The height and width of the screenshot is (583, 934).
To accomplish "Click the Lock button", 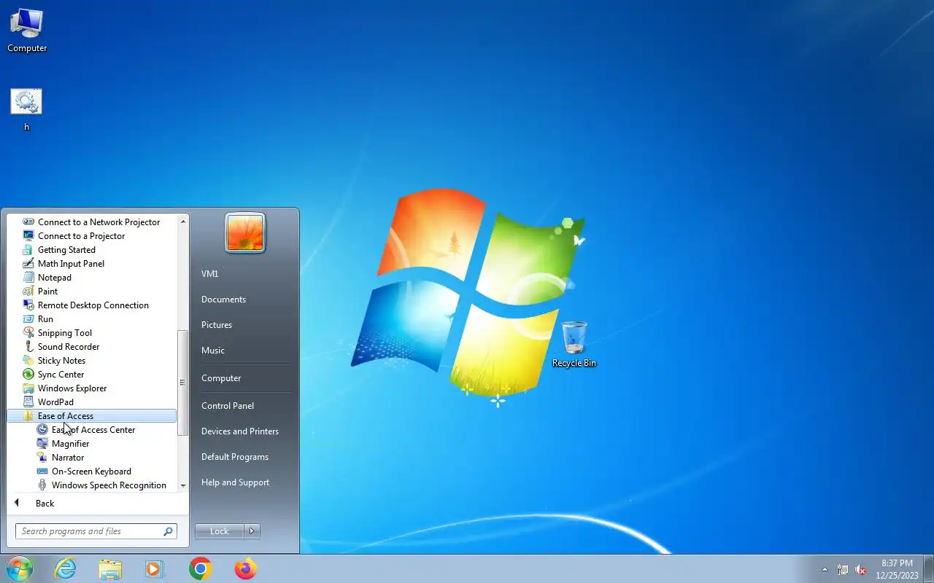I will pos(220,531).
